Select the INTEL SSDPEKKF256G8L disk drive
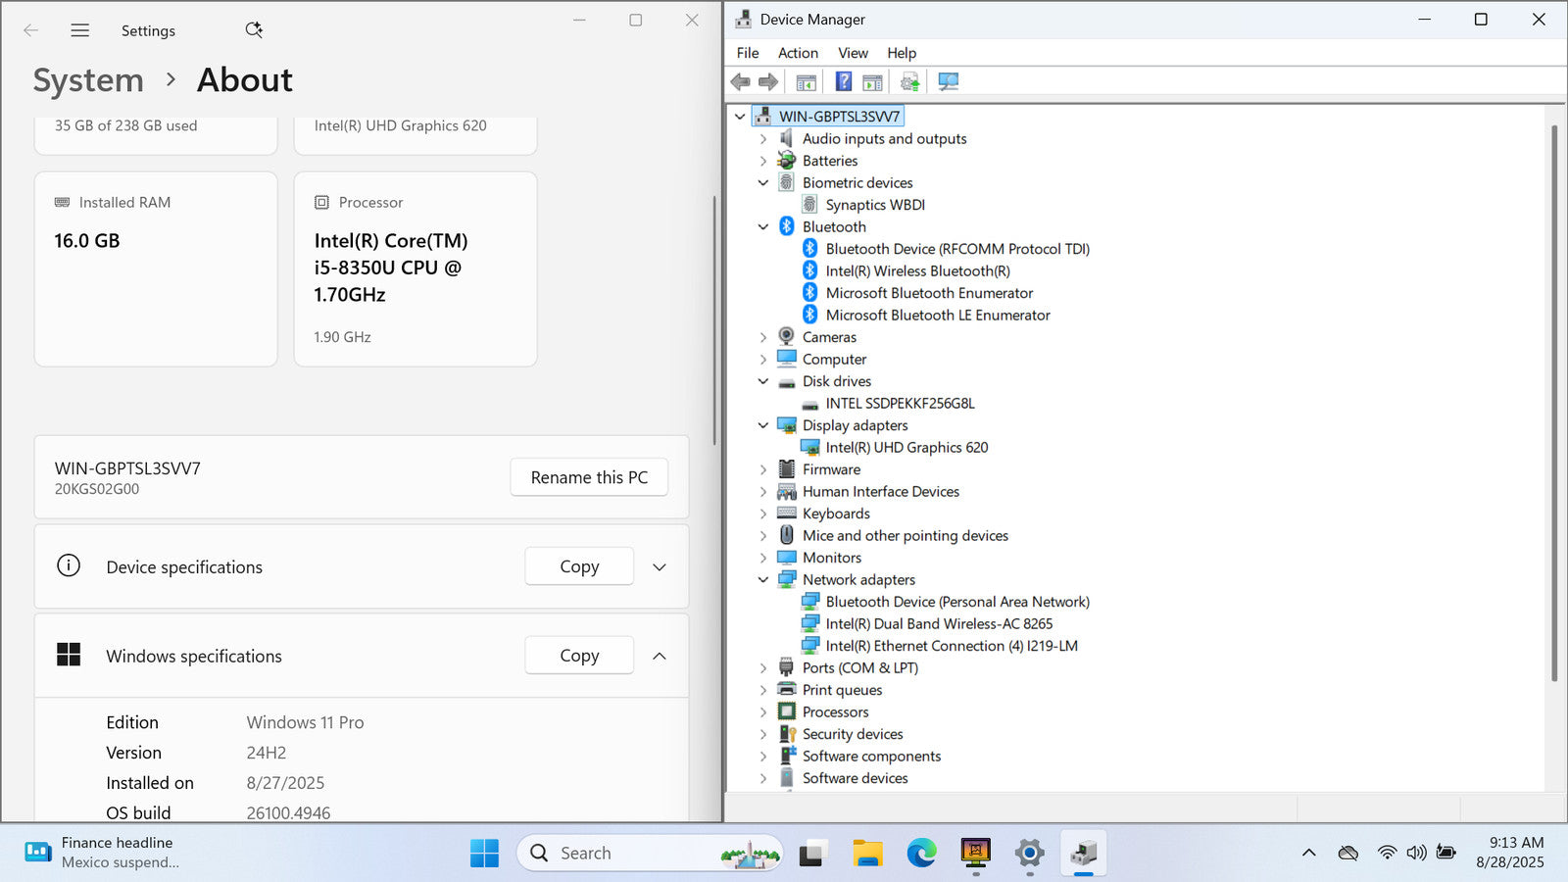Viewport: 1568px width, 882px height. coord(900,403)
